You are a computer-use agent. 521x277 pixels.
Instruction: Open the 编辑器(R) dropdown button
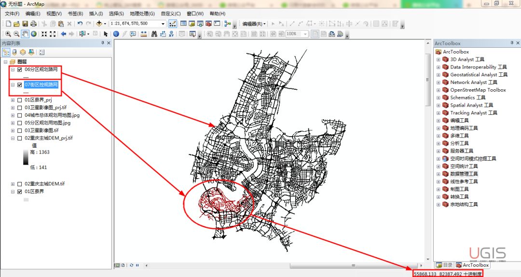[254, 24]
